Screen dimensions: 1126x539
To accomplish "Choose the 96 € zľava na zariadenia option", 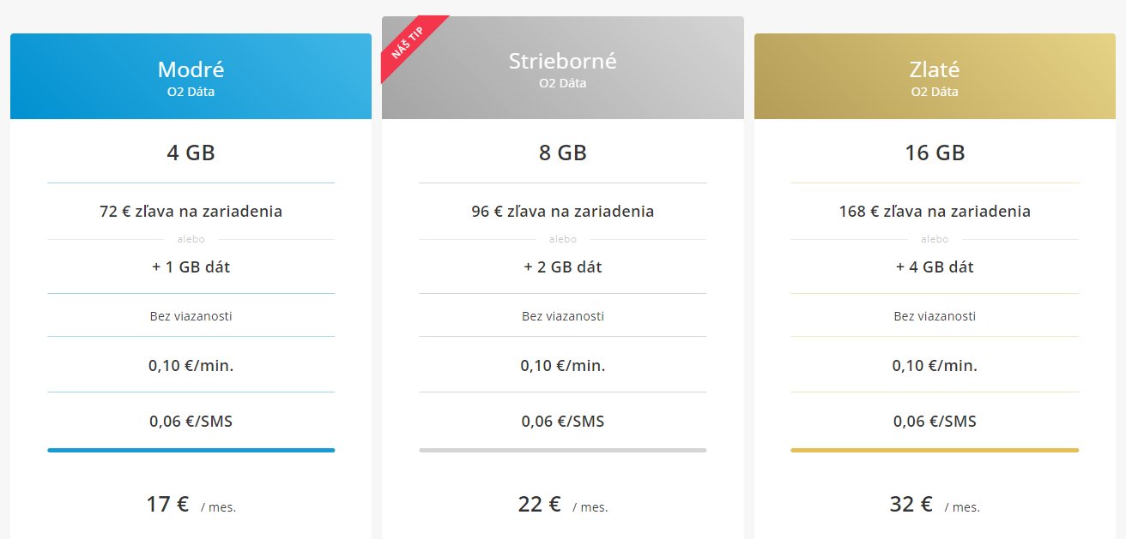I will click(563, 211).
